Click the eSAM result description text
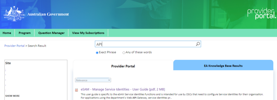 click(x=172, y=96)
